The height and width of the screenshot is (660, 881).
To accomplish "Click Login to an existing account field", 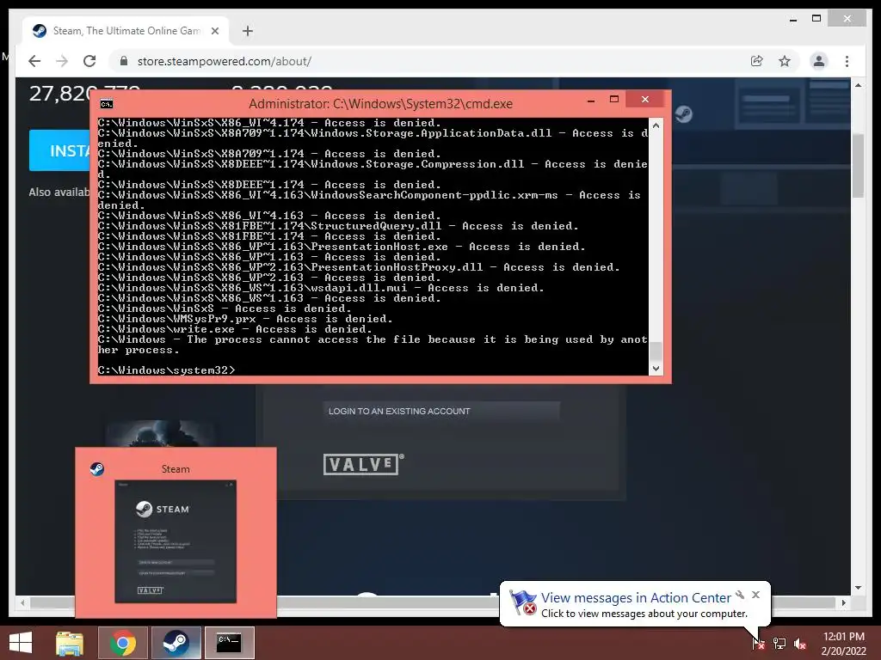I will point(441,411).
